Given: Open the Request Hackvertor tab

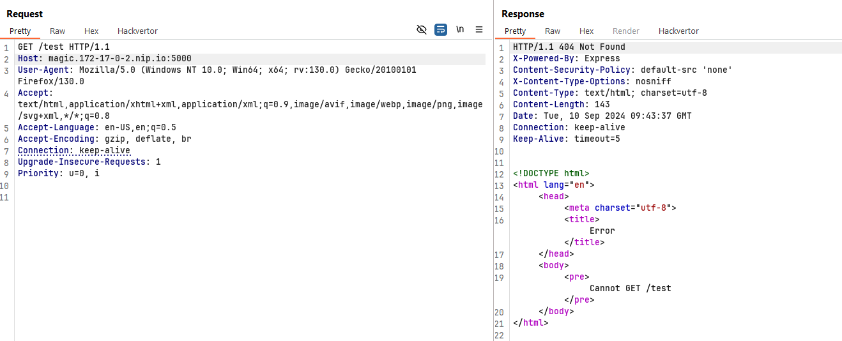Looking at the screenshot, I should pyautogui.click(x=137, y=31).
